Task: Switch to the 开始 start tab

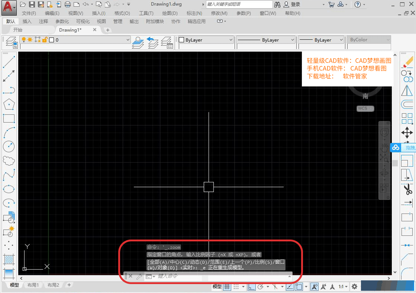Action: (x=18, y=30)
